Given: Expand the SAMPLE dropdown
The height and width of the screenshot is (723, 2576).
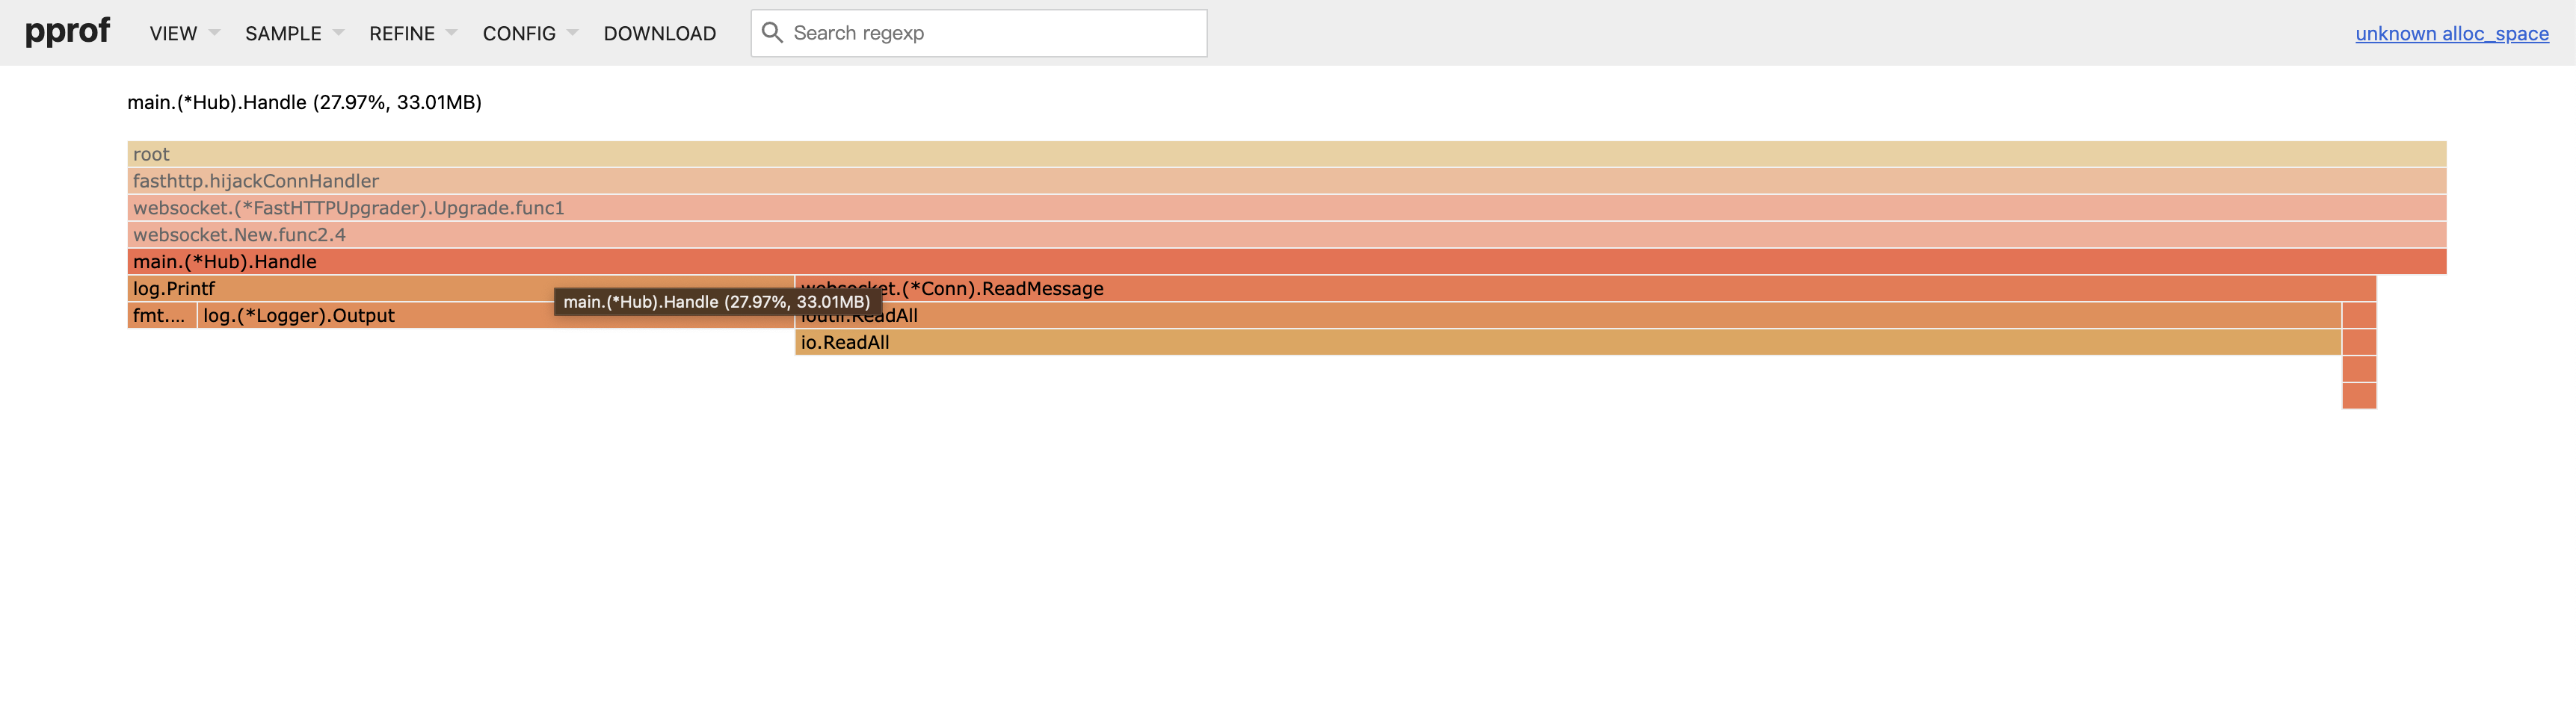Looking at the screenshot, I should [283, 33].
